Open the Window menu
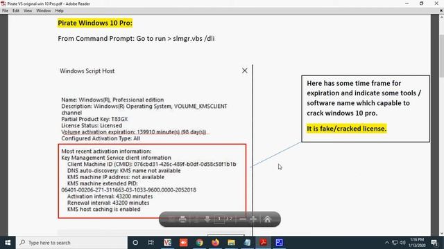The width and height of the screenshot is (444, 249). click(43, 11)
